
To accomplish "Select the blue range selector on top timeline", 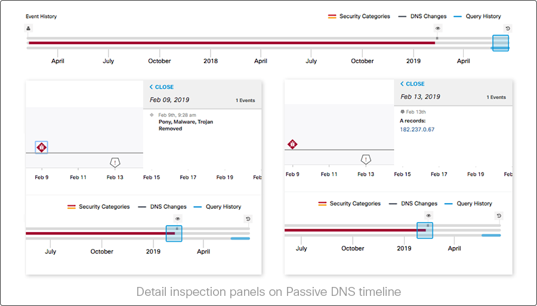I will (501, 43).
